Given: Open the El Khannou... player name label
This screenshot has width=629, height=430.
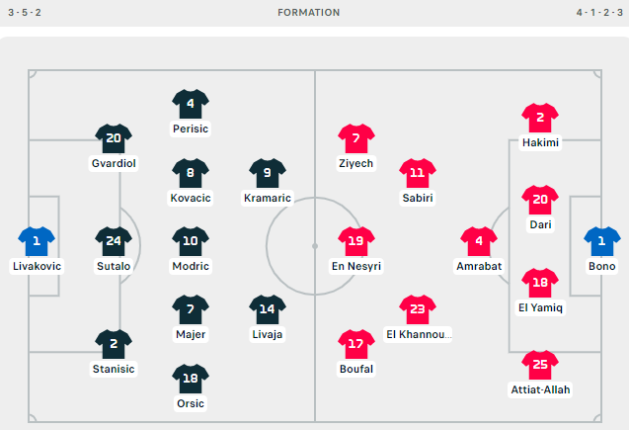Looking at the screenshot, I should (x=419, y=334).
